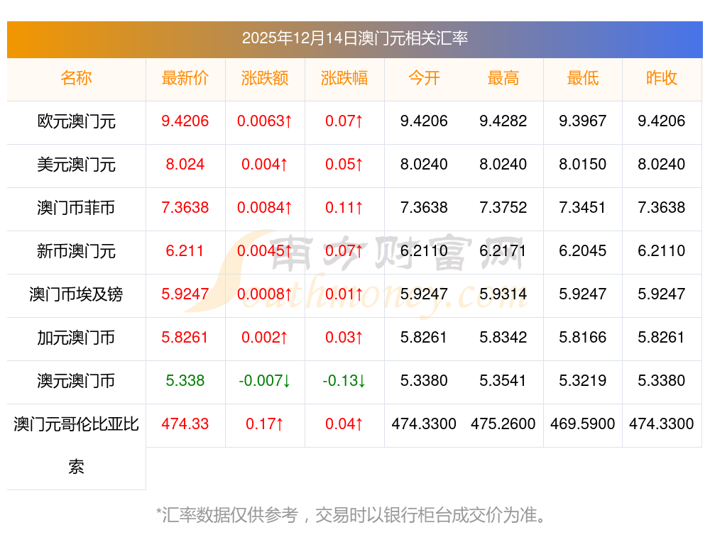The width and height of the screenshot is (710, 537).
Task: Click the 欧元澳门元 row name
Action: [x=76, y=121]
